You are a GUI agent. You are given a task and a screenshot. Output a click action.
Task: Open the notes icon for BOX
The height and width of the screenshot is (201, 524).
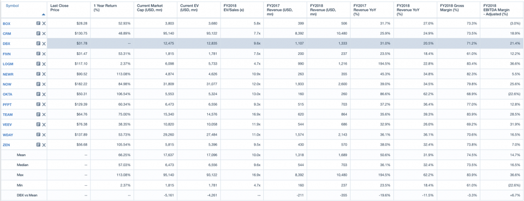(38, 23)
